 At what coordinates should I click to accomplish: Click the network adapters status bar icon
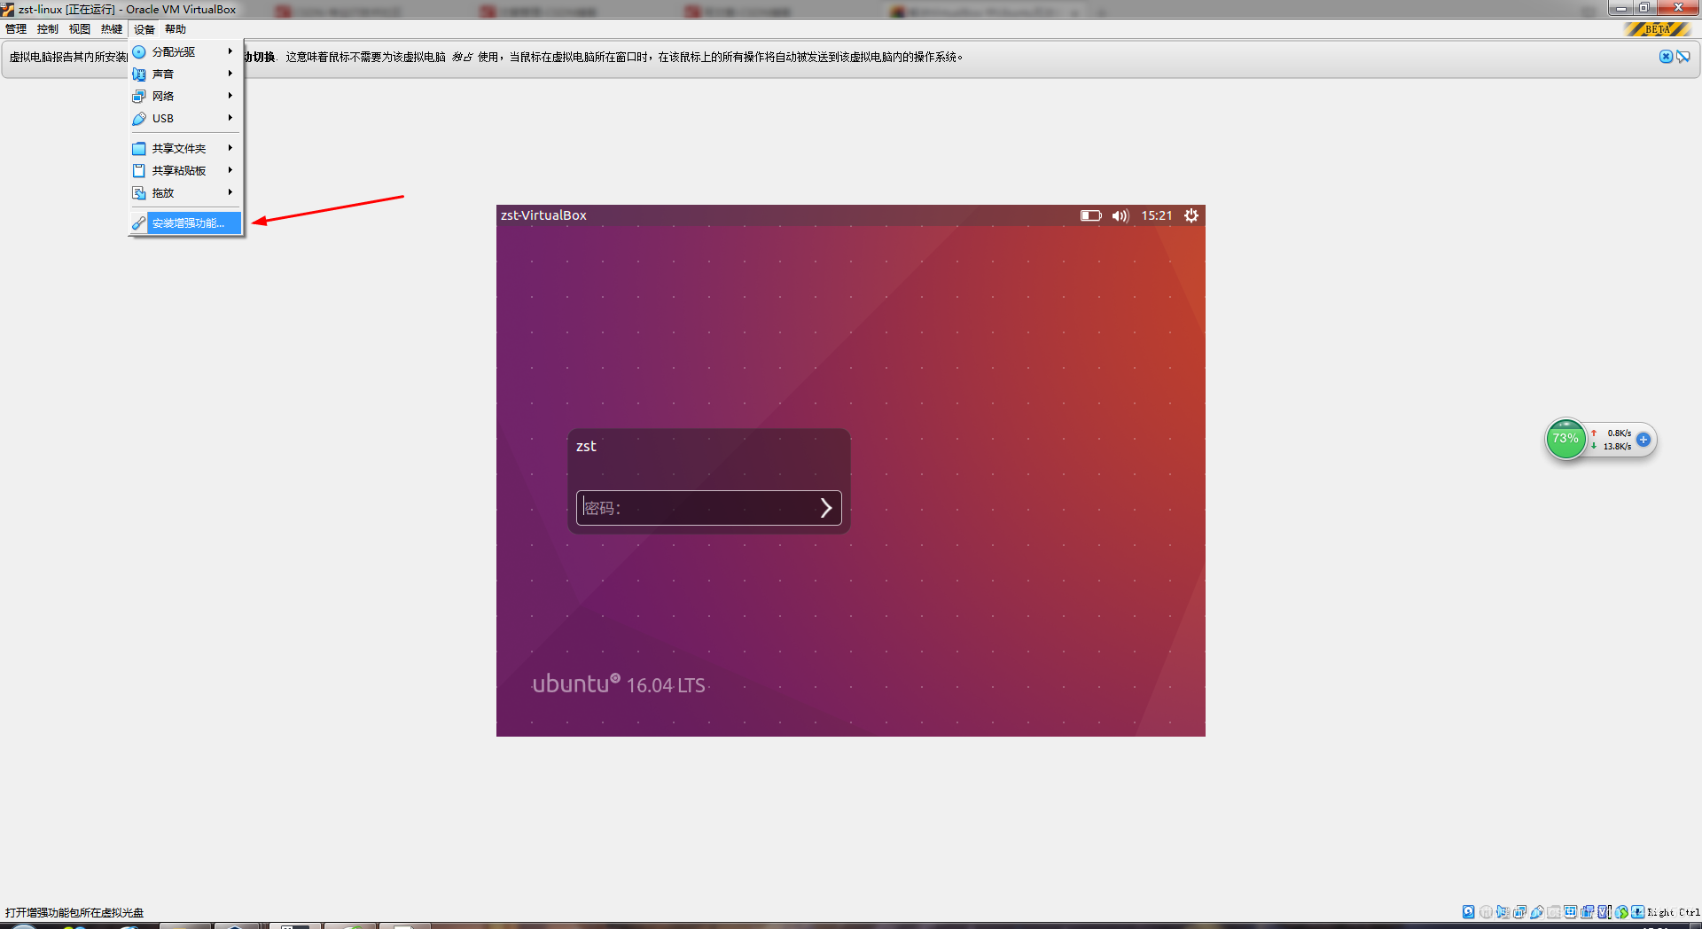[1519, 912]
